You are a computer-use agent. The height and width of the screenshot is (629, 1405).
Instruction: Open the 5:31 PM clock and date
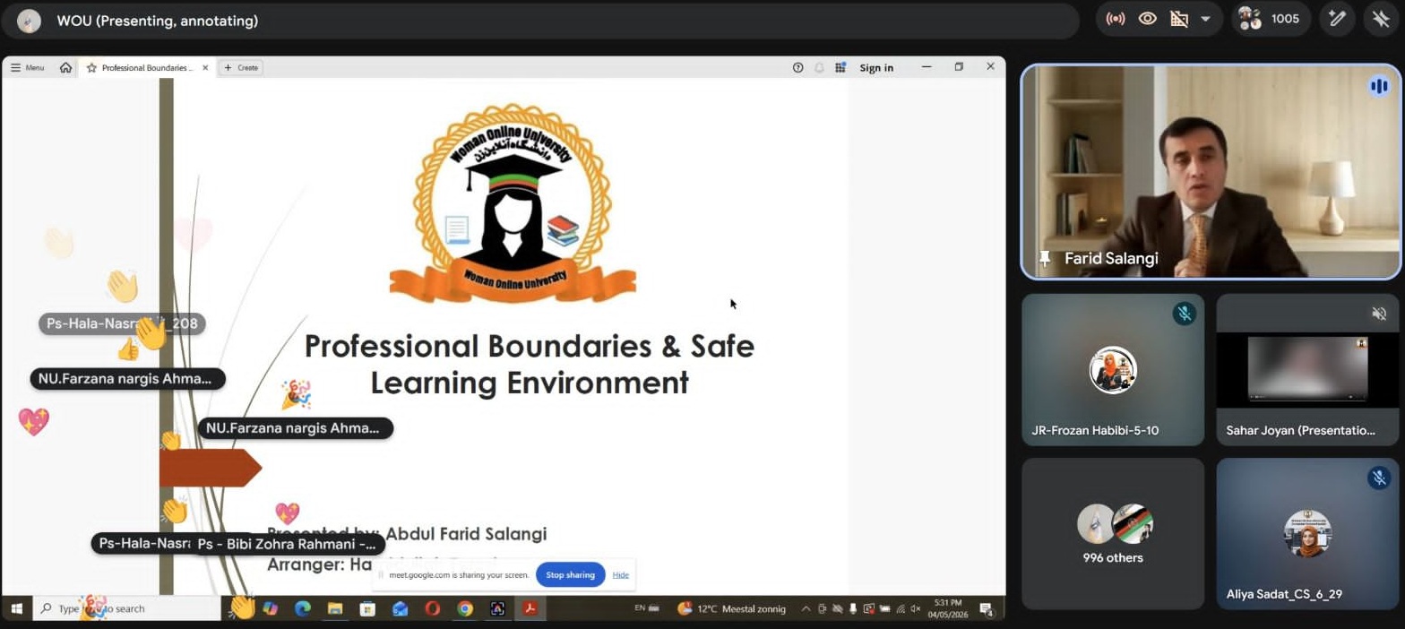947,608
